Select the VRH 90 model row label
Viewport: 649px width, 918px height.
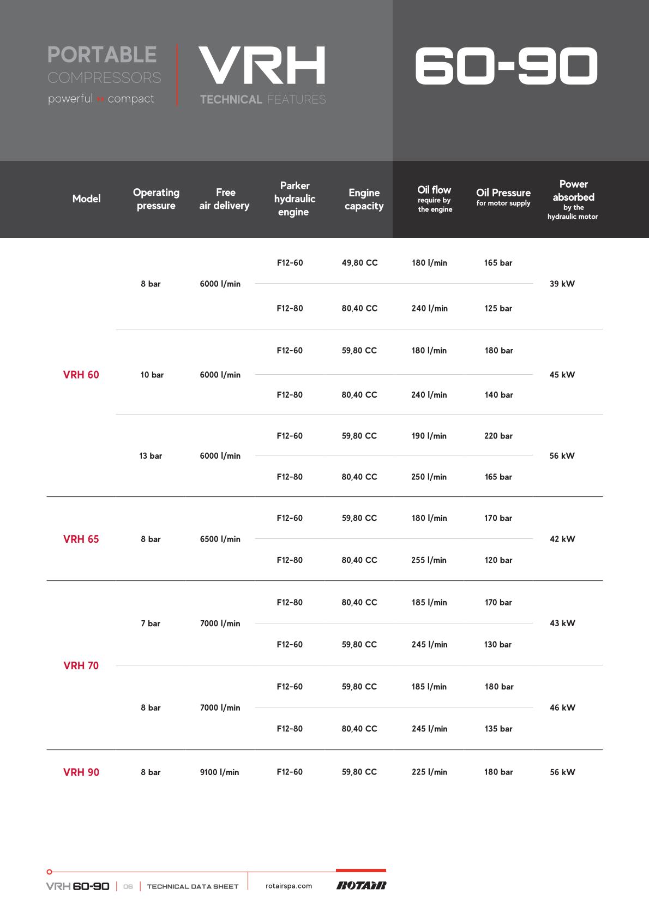coord(81,772)
